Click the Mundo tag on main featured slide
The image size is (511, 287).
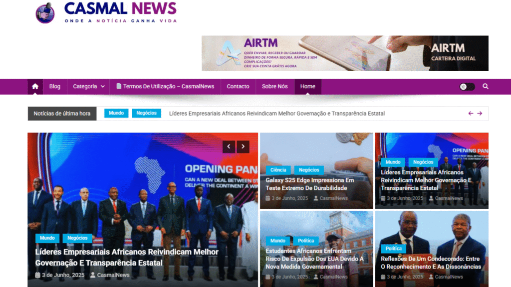47,238
